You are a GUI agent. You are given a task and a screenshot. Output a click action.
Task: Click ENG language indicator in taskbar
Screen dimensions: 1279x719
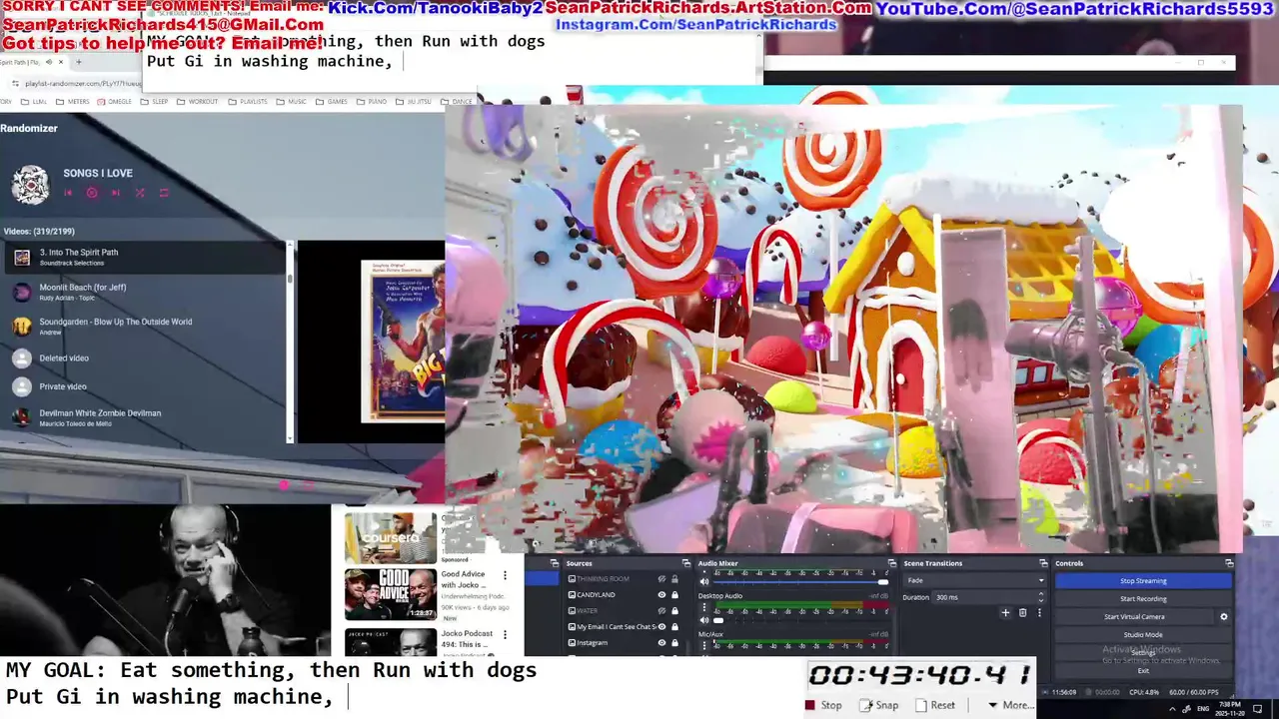pyautogui.click(x=1204, y=707)
